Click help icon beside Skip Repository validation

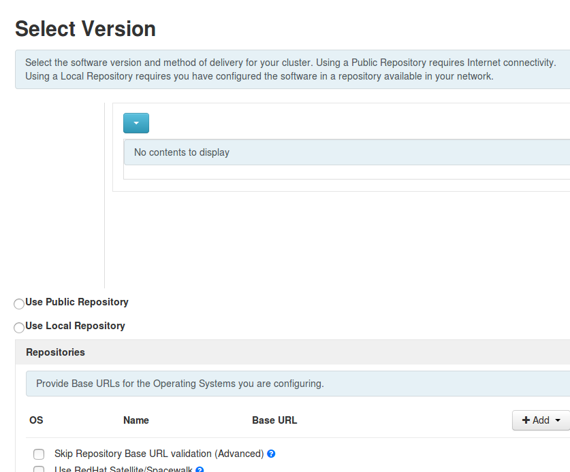click(271, 454)
